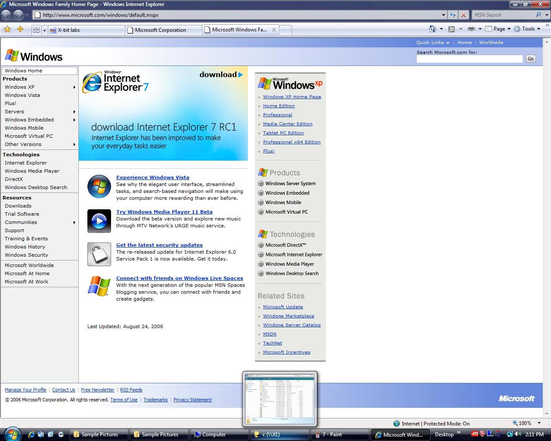Open the Home button dropdown arrow
551x441 pixels.
pyautogui.click(x=441, y=29)
